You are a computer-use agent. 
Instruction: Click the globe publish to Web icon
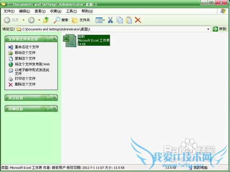(x=11, y=65)
